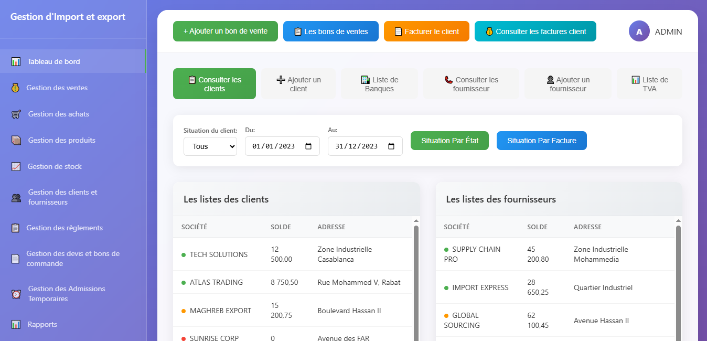Click the person icon in Ajouter un fournisseur
Viewport: 707px width, 341px height.
click(x=550, y=80)
